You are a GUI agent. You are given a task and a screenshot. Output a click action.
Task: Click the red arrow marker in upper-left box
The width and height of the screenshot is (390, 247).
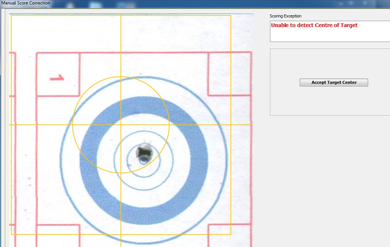57,78
